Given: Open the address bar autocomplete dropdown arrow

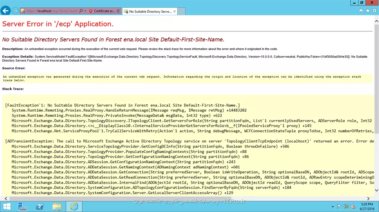Looking at the screenshot, I should [85, 11].
